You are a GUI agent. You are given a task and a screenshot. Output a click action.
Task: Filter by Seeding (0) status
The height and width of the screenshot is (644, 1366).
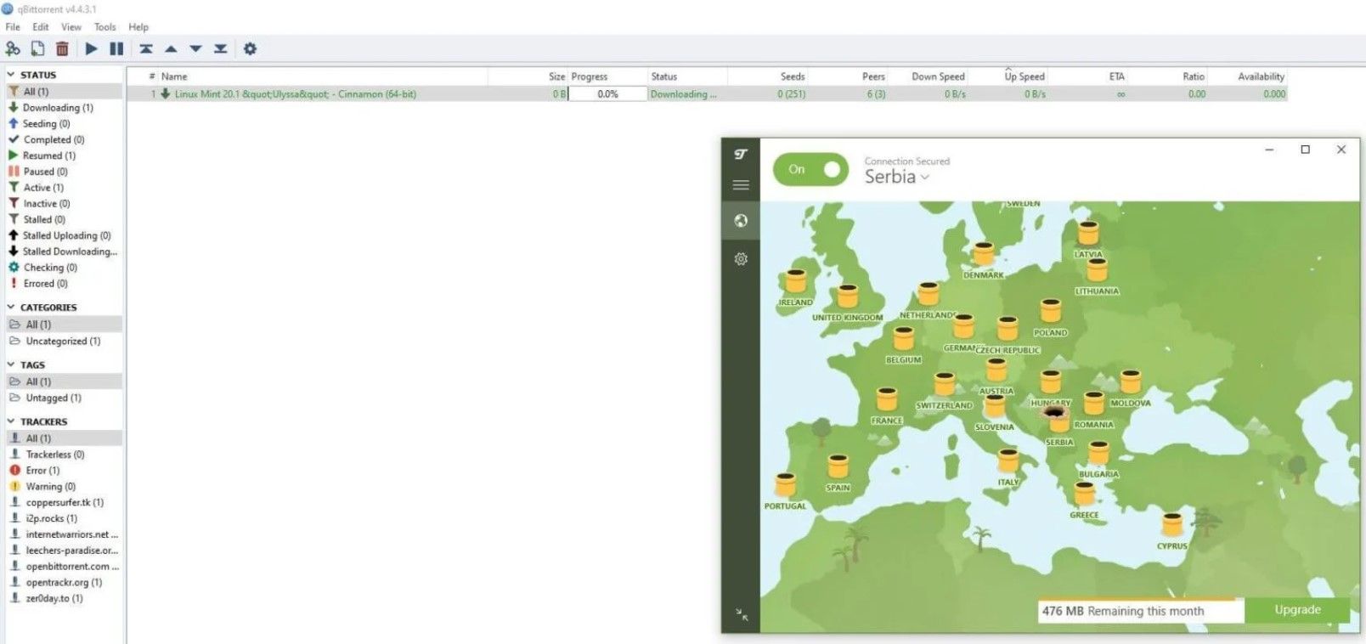pyautogui.click(x=47, y=124)
